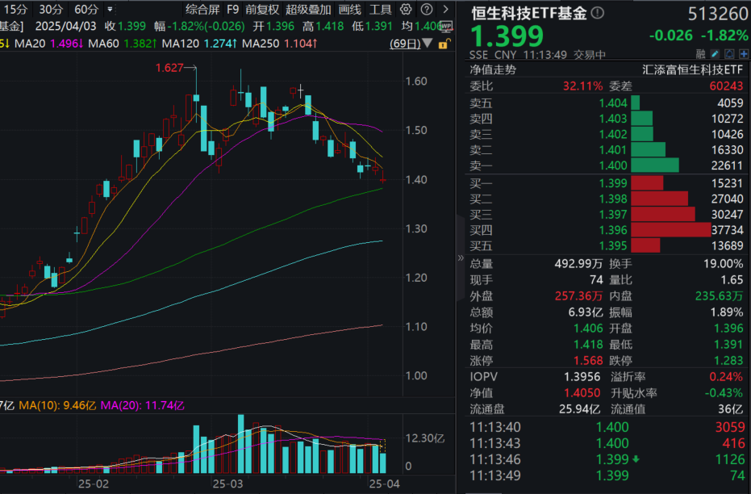
Task: Click the 卖一 green volume bar
Action: point(655,165)
